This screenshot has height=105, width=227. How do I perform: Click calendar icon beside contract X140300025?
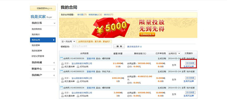[61, 72]
